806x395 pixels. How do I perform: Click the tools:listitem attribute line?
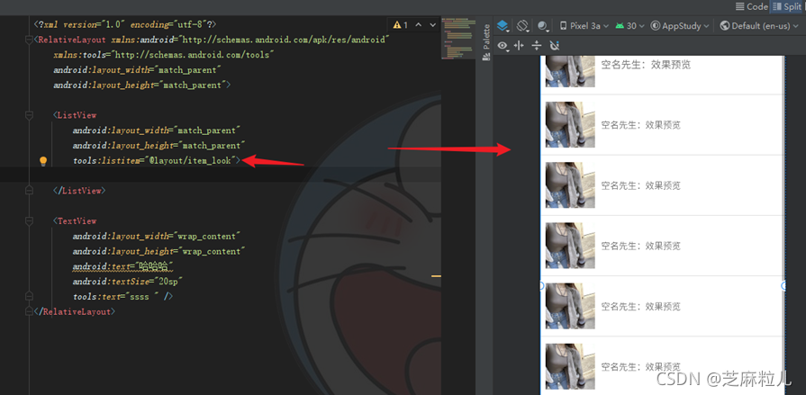(x=157, y=161)
